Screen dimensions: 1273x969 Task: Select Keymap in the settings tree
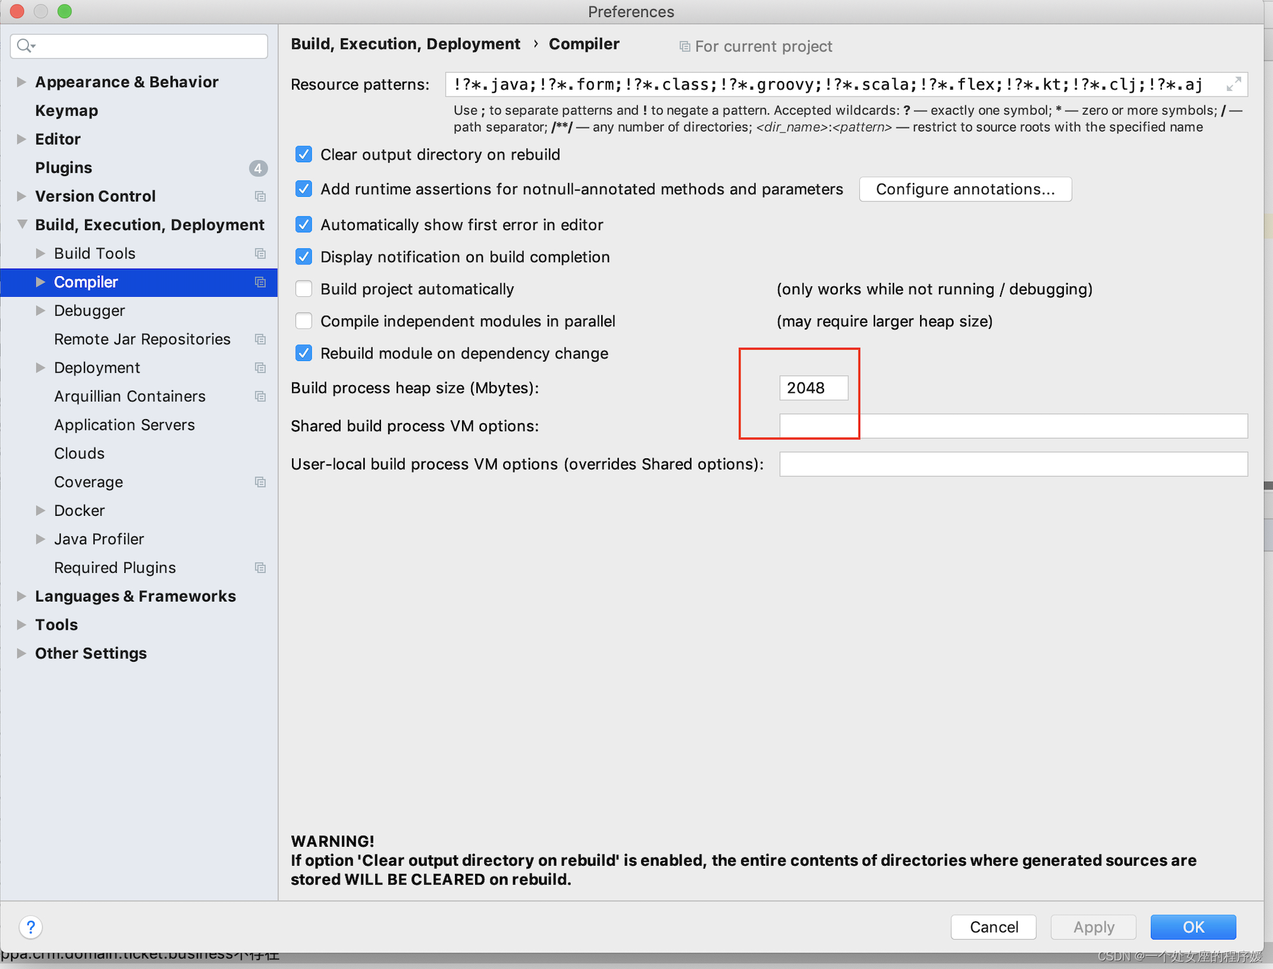67,110
